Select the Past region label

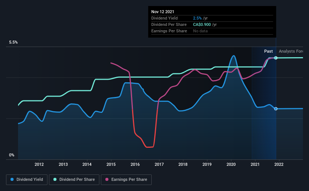click(268, 51)
